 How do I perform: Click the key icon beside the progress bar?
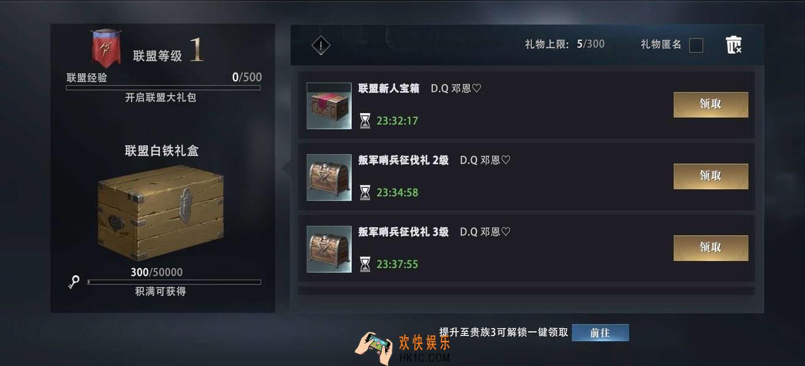click(74, 282)
